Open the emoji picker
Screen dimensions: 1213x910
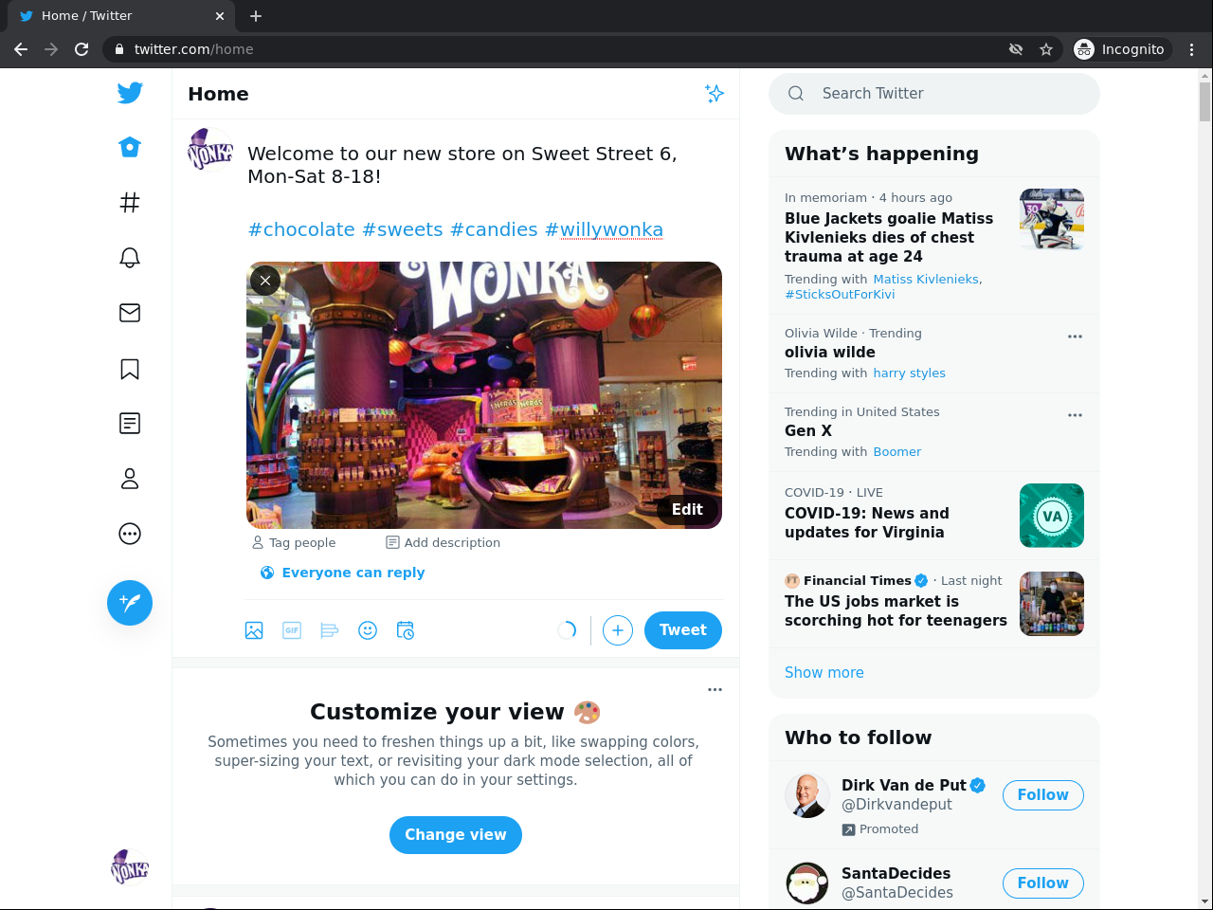[368, 630]
